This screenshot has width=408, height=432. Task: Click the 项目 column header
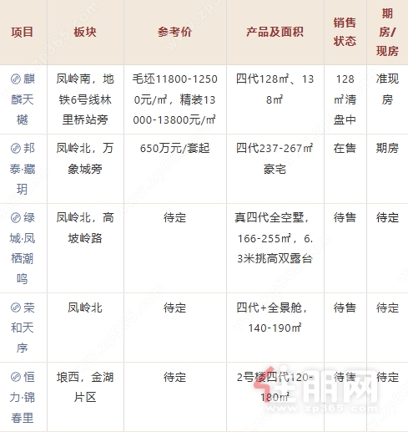click(x=23, y=32)
